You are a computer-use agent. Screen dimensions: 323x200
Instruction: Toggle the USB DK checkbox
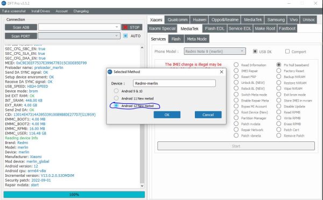click(255, 51)
